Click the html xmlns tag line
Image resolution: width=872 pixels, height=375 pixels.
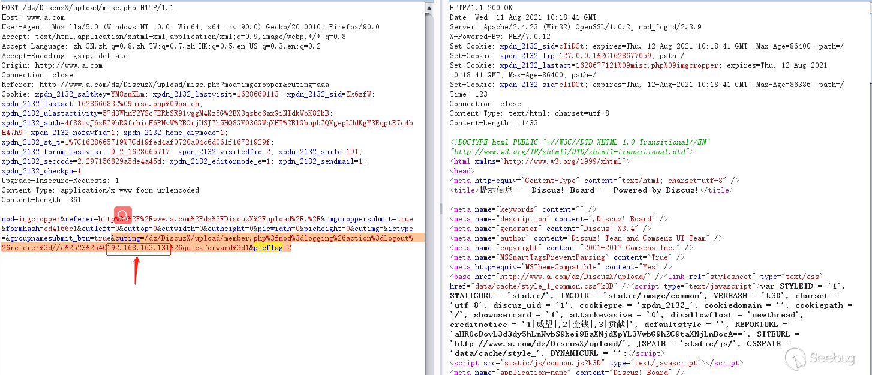coord(540,161)
